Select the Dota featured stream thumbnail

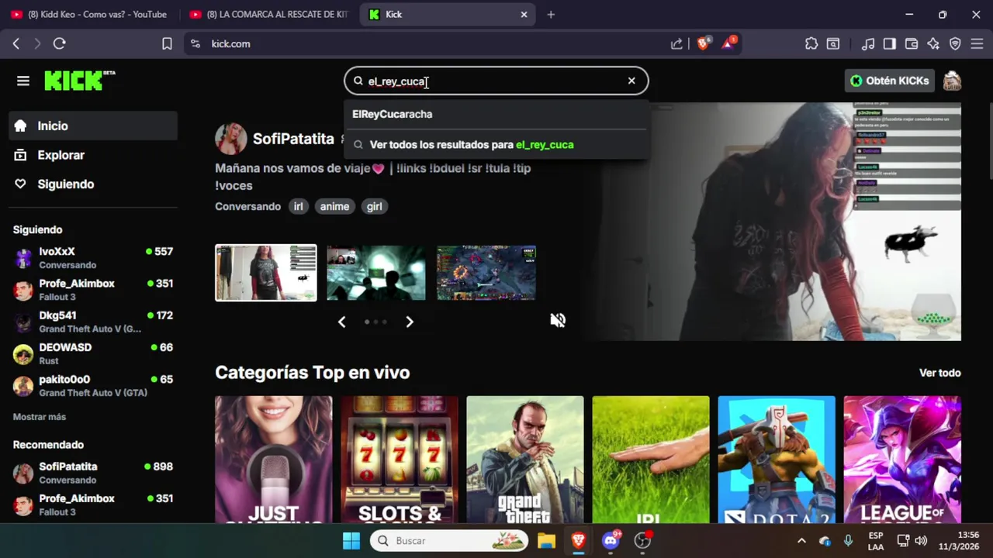pos(486,273)
